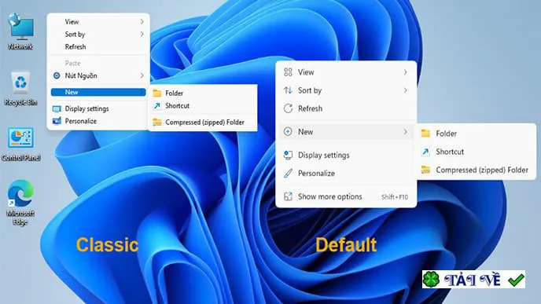Choose Sort by in the default context menu
Viewport: 541px width, 304px height.
click(x=346, y=90)
